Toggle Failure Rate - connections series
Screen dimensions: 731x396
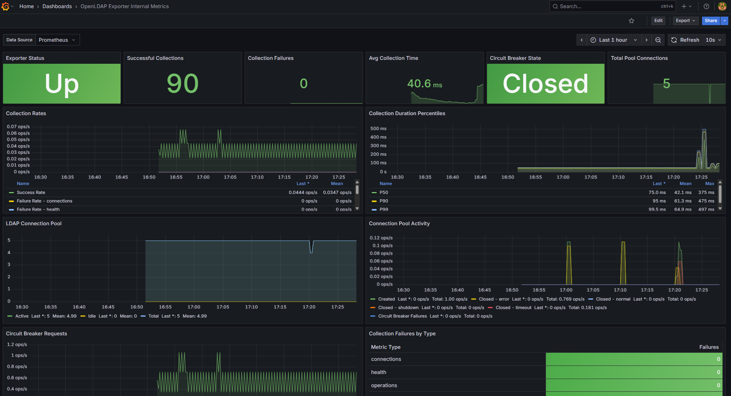(x=44, y=201)
